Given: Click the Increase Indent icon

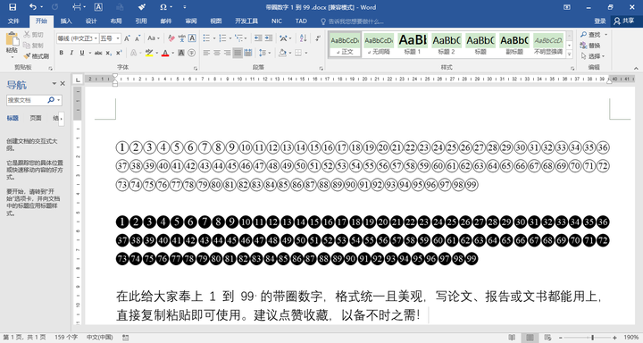Looking at the screenshot, I should tap(269, 38).
